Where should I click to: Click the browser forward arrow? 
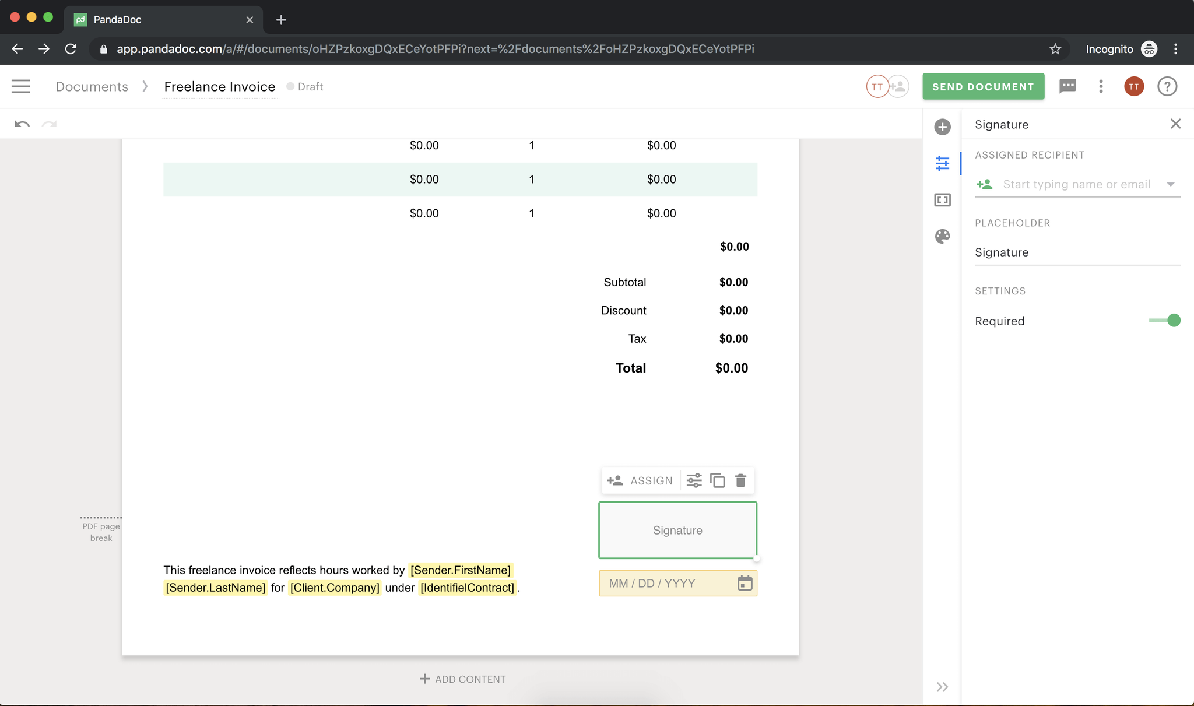click(x=44, y=49)
